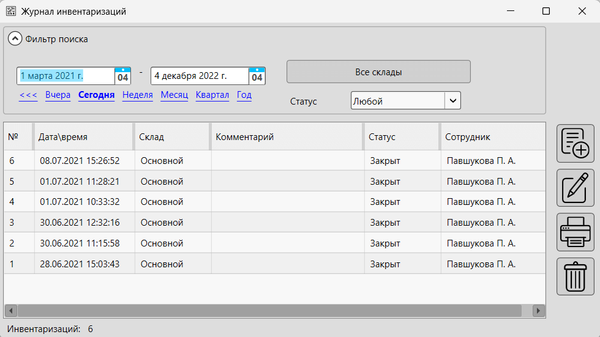This screenshot has height=337, width=600.
Task: Click the Квартал period link
Action: click(x=212, y=95)
